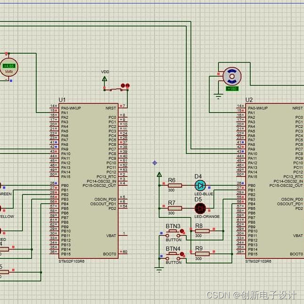304x304 pixels.
Task: Click the VDD label text
Action: pos(105,72)
